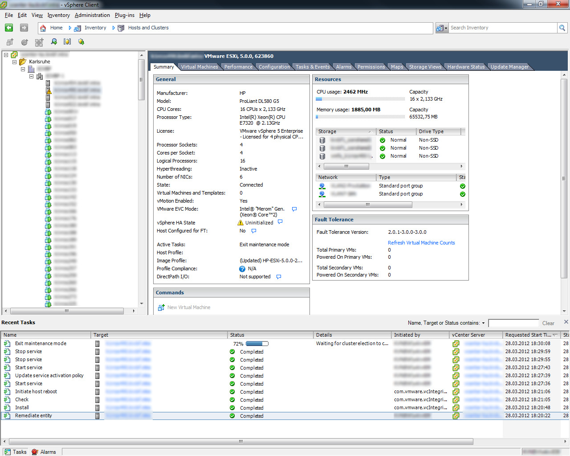Click the vSphere HA State info bubble icon
Image resolution: width=570 pixels, height=456 pixels.
point(280,222)
